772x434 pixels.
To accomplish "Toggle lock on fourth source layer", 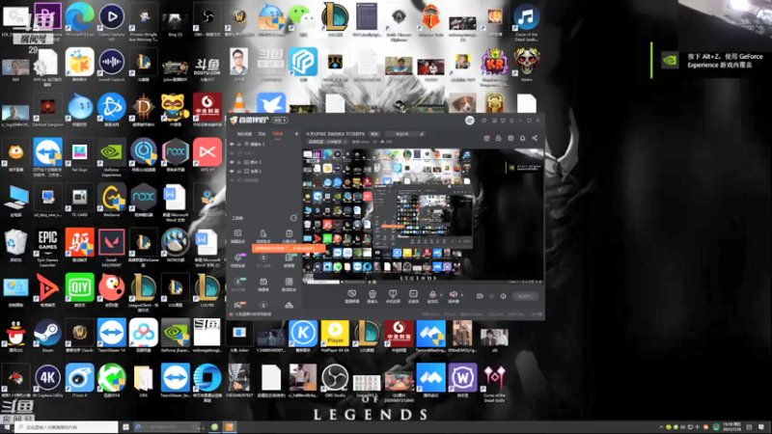I will coord(239,171).
